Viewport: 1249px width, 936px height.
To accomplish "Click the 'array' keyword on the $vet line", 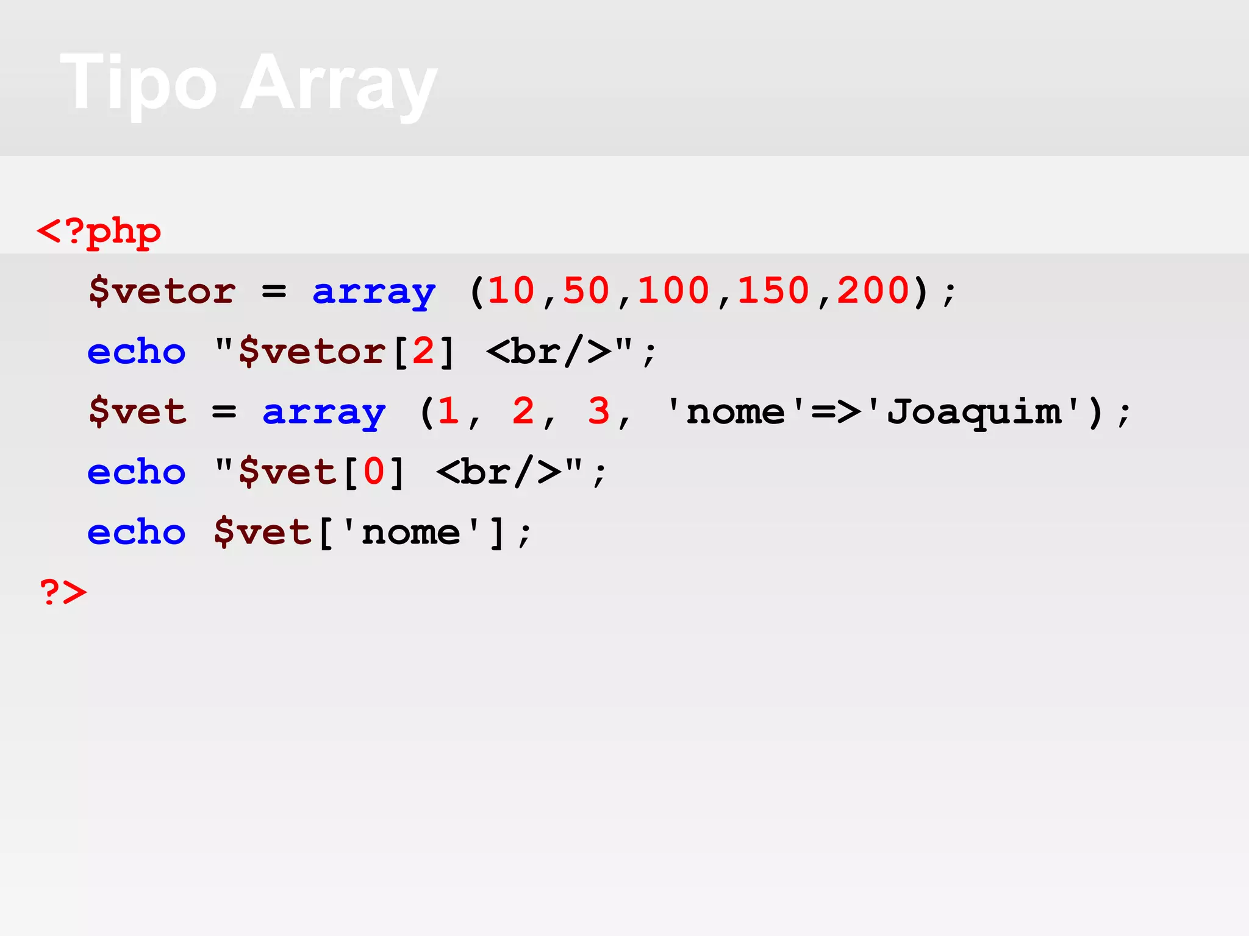I will (x=324, y=414).
